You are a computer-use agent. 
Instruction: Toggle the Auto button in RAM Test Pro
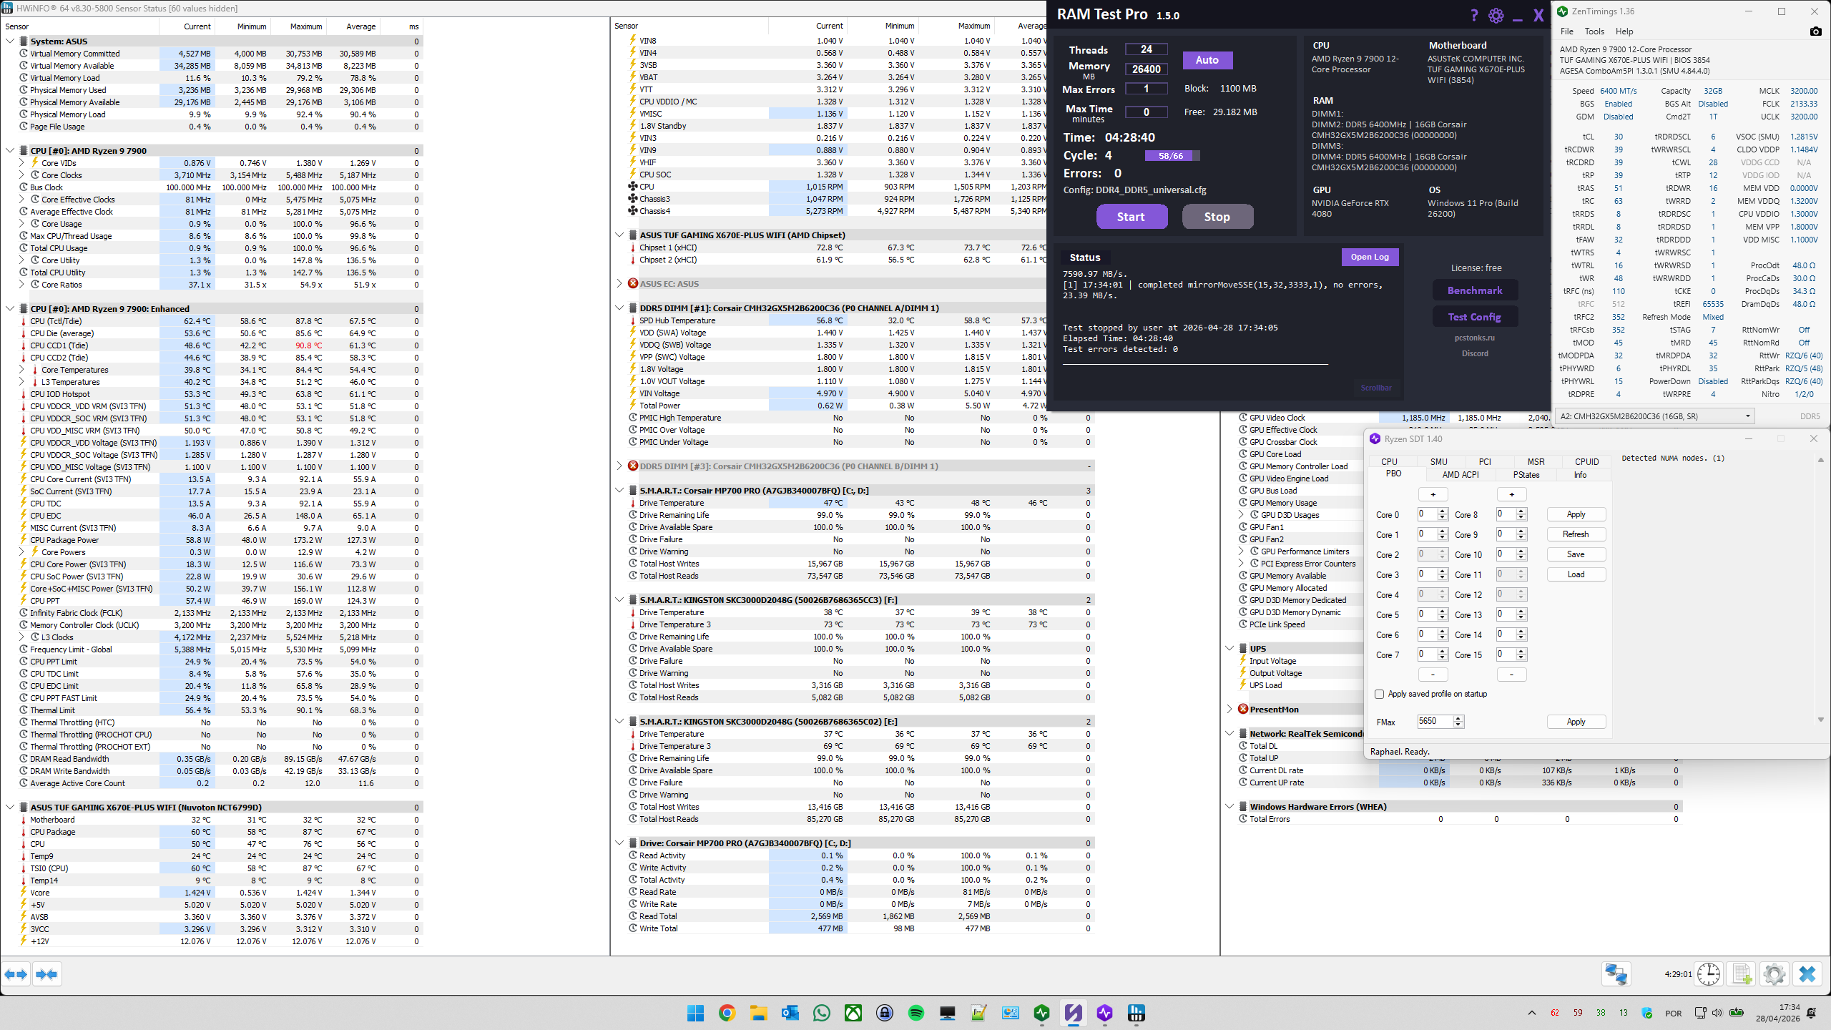click(1207, 60)
